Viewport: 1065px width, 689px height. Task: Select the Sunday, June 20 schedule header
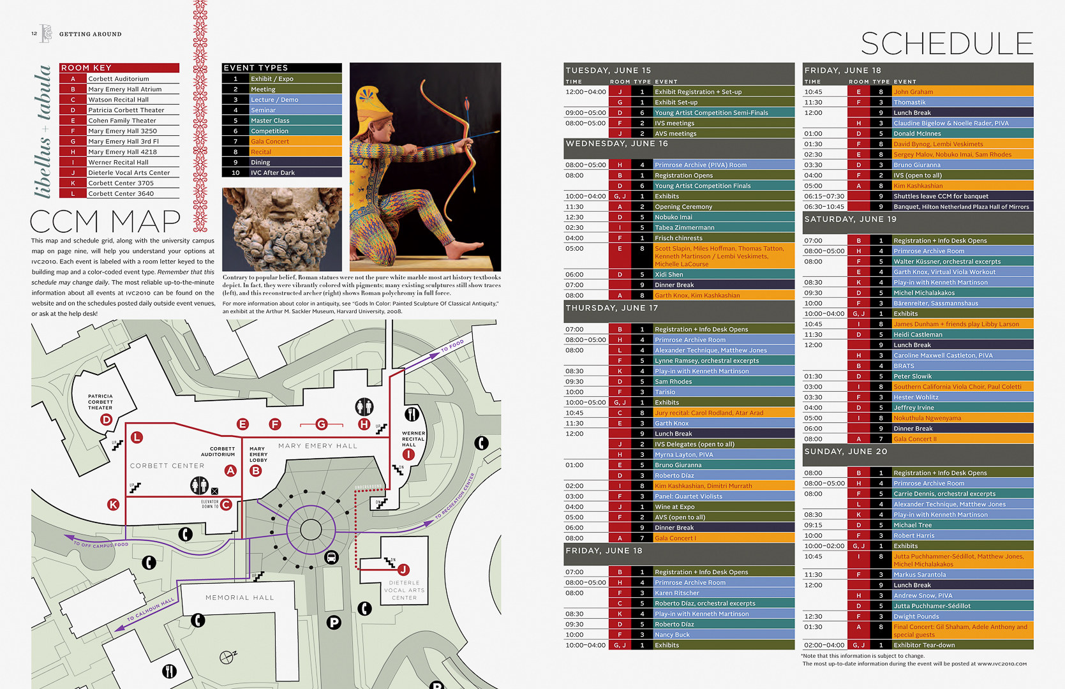(x=918, y=452)
